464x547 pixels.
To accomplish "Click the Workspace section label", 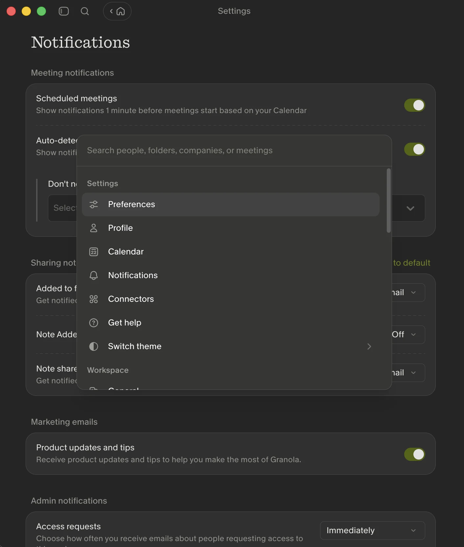I will tap(108, 370).
